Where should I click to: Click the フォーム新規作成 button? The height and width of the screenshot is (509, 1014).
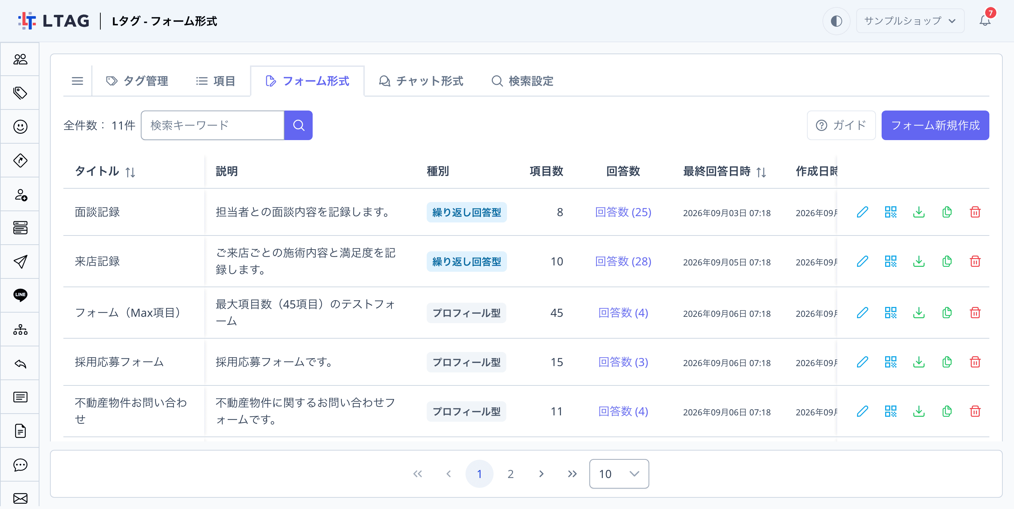[935, 125]
